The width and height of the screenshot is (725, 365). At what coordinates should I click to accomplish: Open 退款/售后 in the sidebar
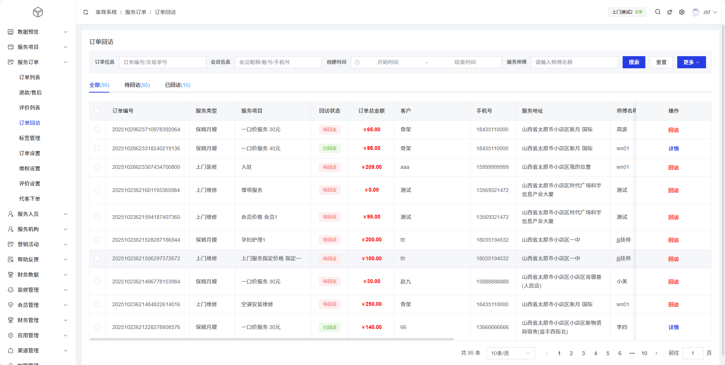(x=30, y=93)
